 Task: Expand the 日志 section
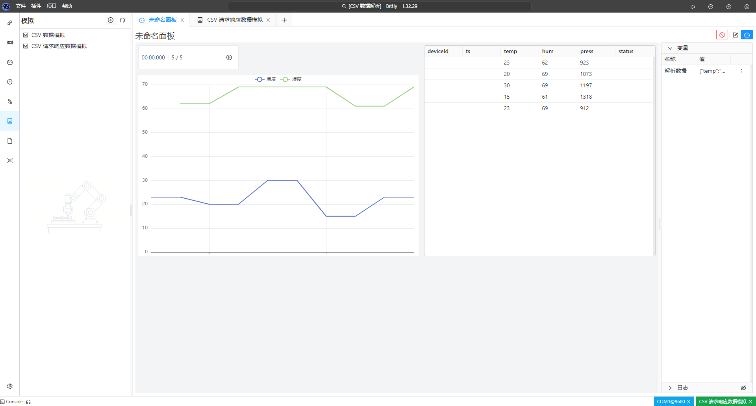pos(670,388)
